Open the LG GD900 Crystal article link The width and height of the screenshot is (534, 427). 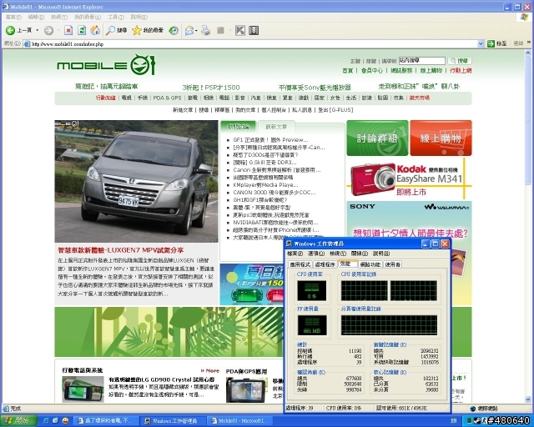162,379
